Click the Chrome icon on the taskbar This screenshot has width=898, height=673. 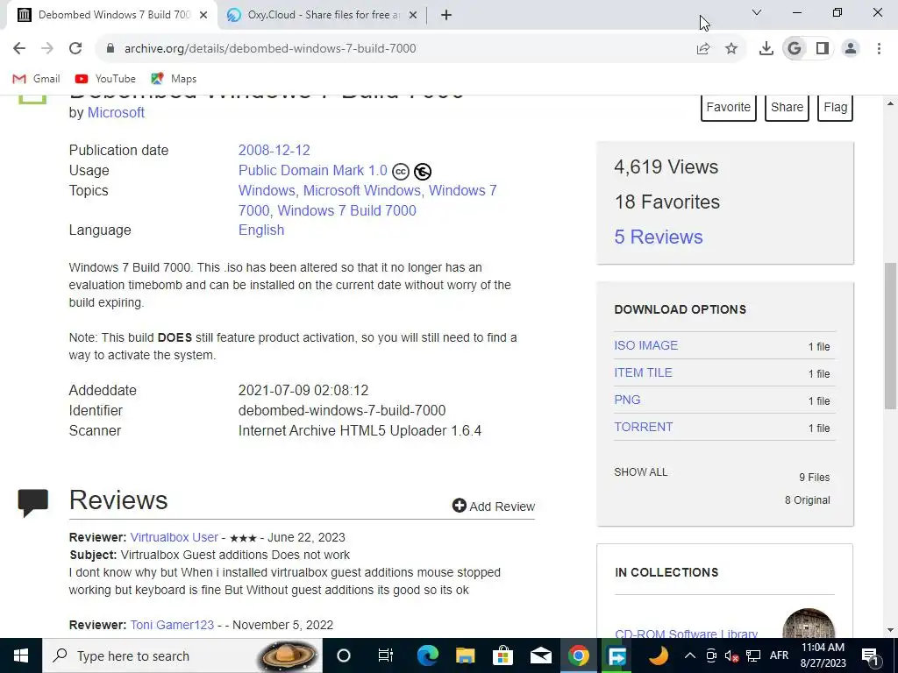pos(579,655)
